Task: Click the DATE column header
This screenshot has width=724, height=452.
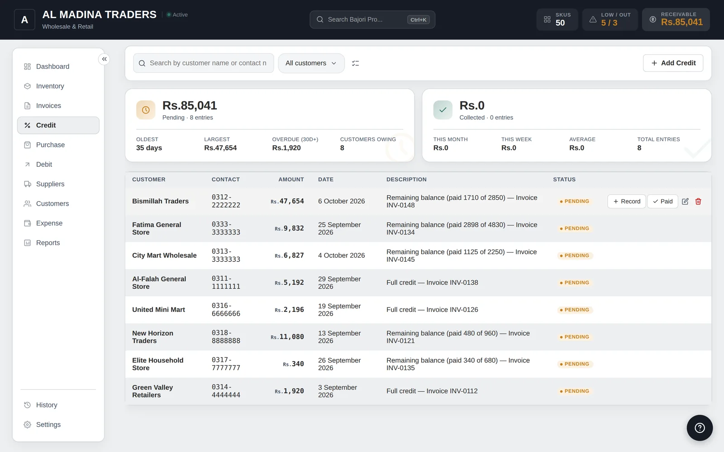Action: coord(326,179)
